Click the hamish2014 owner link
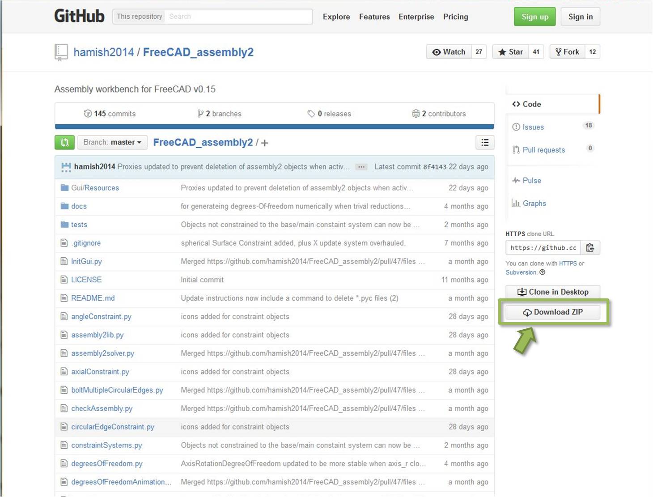Viewport: 653px width, 497px height. coord(104,52)
